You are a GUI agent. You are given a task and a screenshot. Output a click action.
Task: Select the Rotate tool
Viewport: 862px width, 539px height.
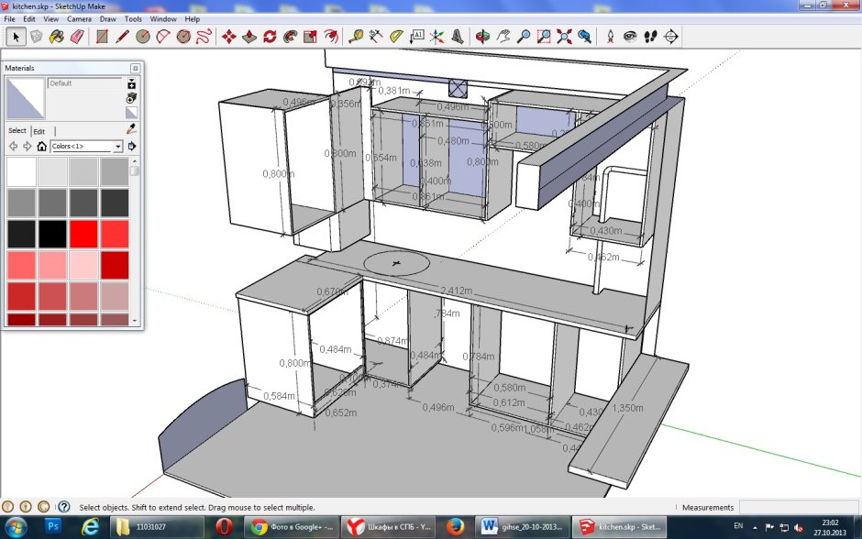(270, 36)
